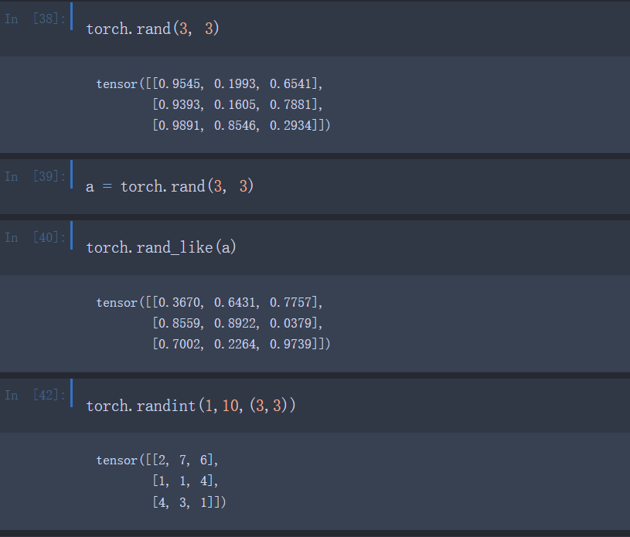Click variable a in the assignment cell
Image resolution: width=630 pixels, height=537 pixels.
coord(90,185)
